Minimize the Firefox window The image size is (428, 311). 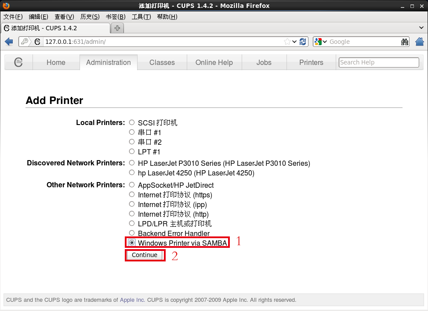coord(403,6)
